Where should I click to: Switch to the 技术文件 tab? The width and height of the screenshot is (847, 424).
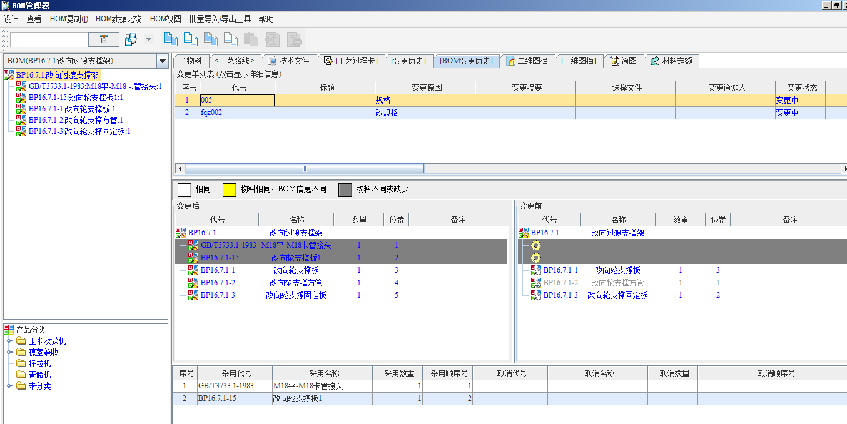288,61
